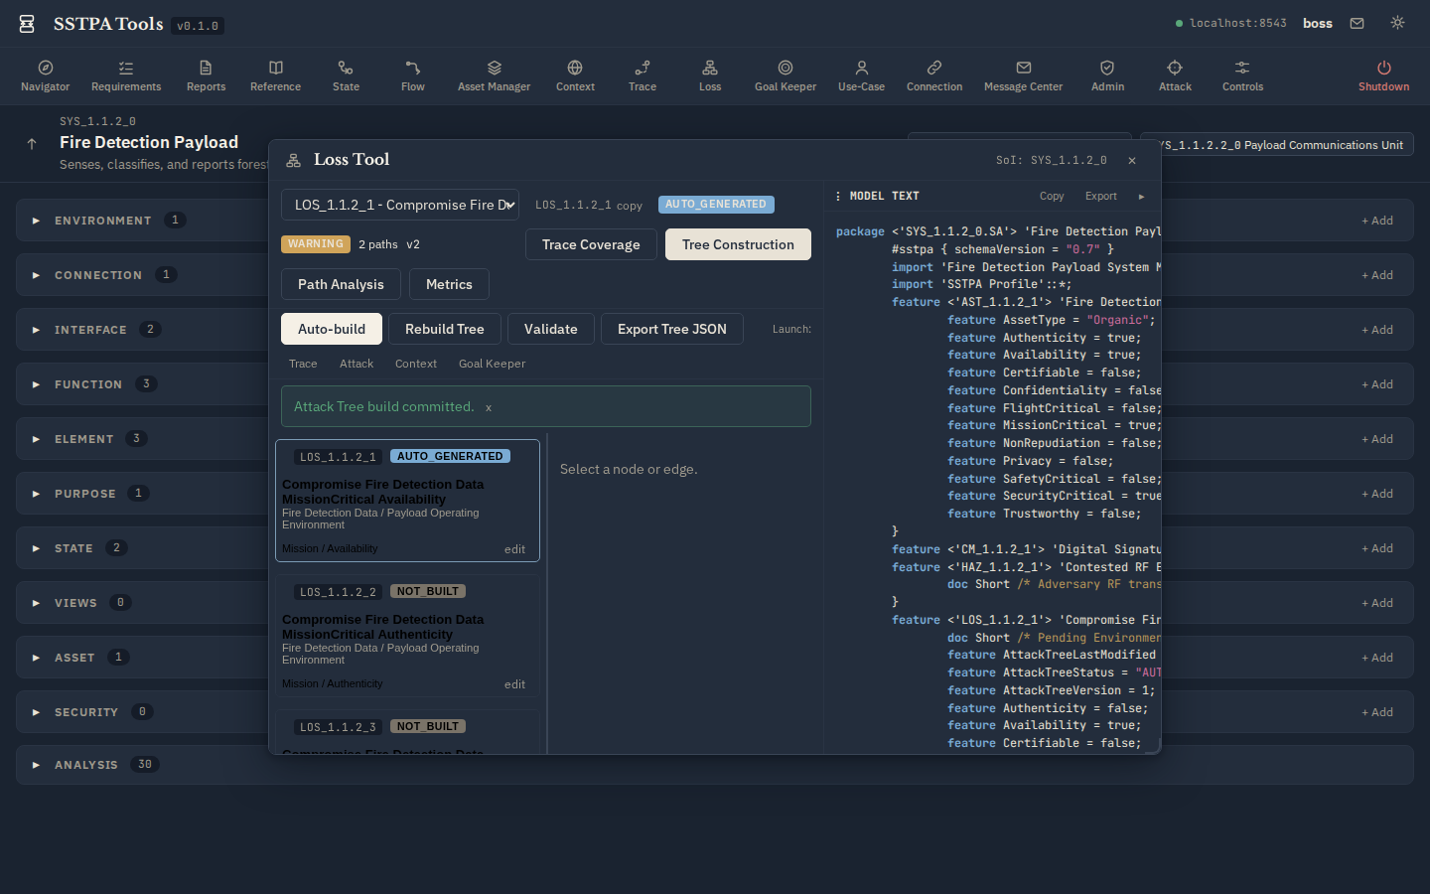Open the State tool in the toolbar
The width and height of the screenshot is (1430, 894).
pyautogui.click(x=346, y=75)
